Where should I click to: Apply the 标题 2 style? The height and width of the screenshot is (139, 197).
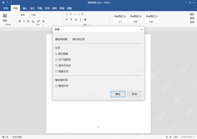(x=152, y=18)
